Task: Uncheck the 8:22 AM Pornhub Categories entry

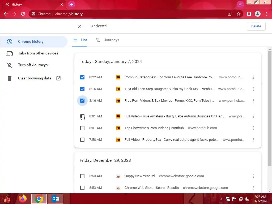Action: (x=82, y=77)
